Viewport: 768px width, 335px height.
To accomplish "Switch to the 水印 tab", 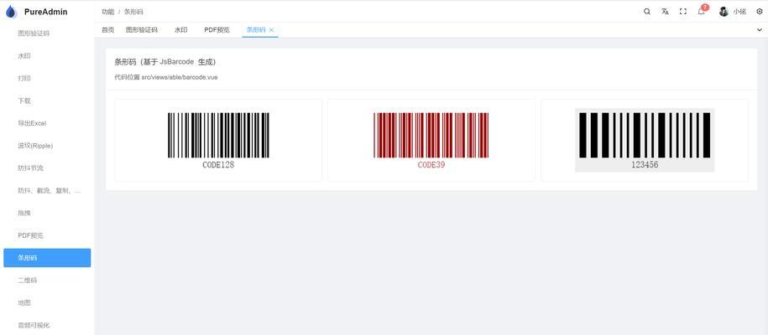I will click(x=180, y=30).
